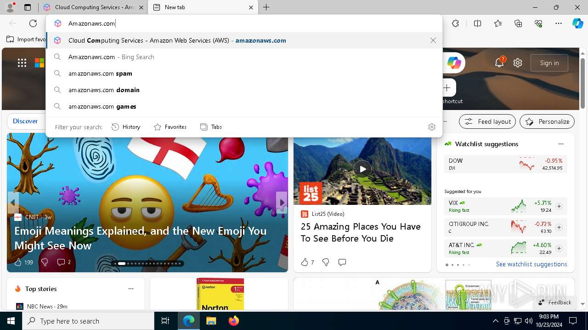The image size is (588, 330).
Task: Go to previous carousel story
Action: tap(13, 202)
